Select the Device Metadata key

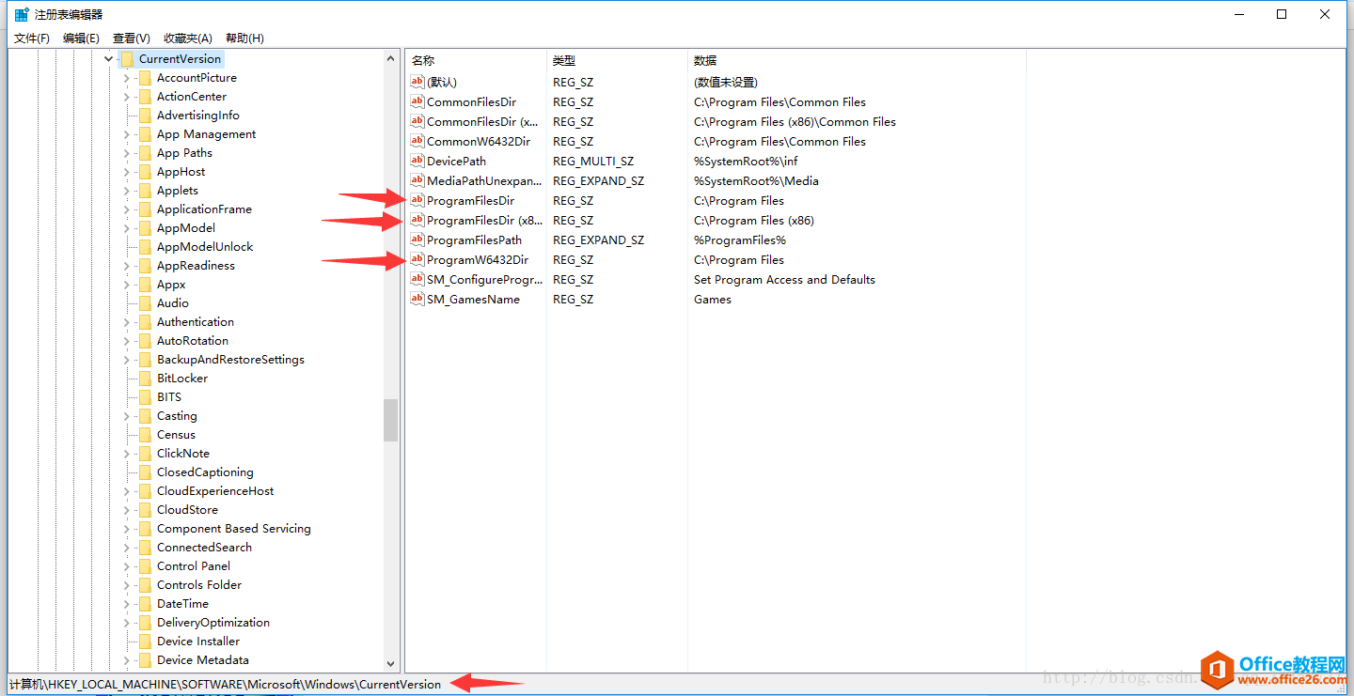coord(203,660)
